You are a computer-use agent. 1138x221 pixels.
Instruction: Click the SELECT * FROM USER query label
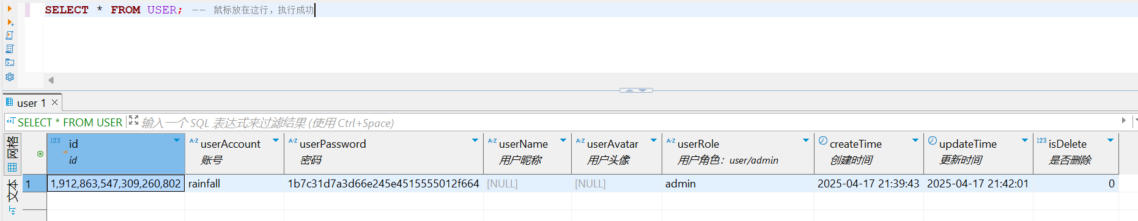point(70,123)
